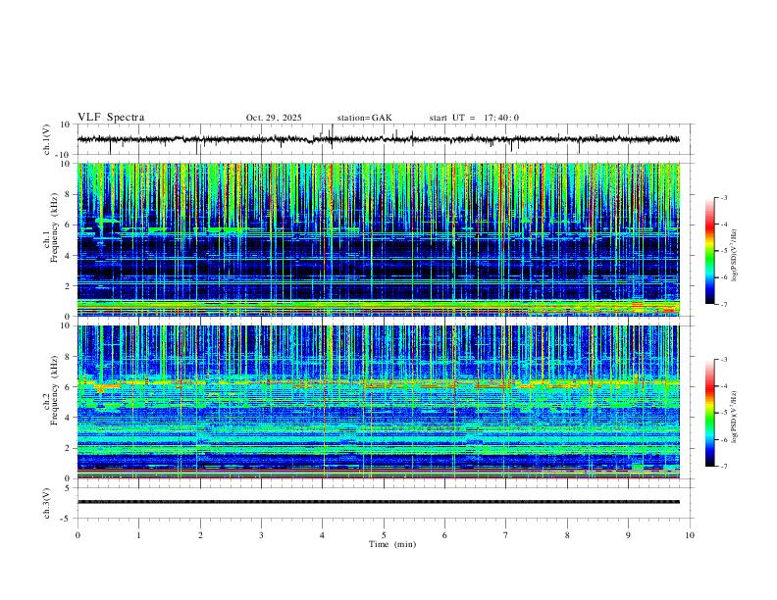Click the "4" kHz tick on ch.2 frequency axis
The width and height of the screenshot is (777, 600).
(x=69, y=418)
